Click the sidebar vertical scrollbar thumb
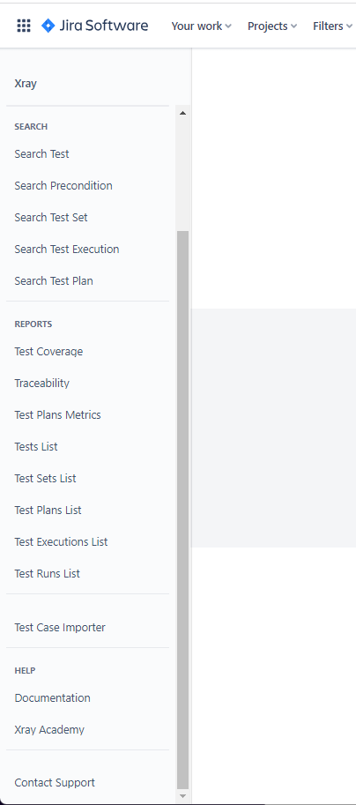 pos(182,510)
